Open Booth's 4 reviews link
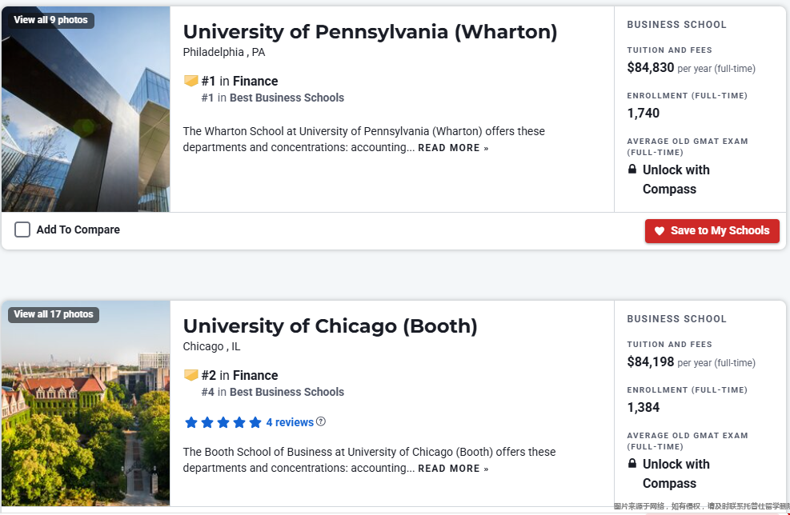The image size is (790, 515). click(x=290, y=422)
